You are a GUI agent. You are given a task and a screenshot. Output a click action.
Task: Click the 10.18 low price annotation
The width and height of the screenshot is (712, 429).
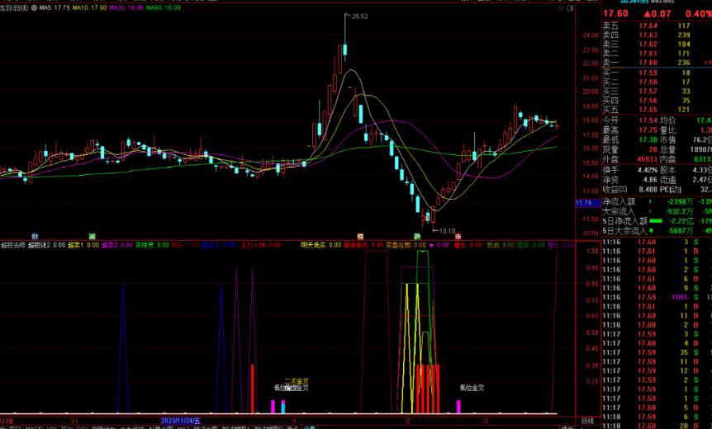[447, 231]
